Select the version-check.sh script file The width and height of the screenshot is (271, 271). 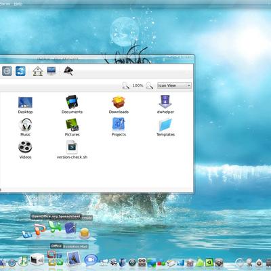click(x=72, y=150)
